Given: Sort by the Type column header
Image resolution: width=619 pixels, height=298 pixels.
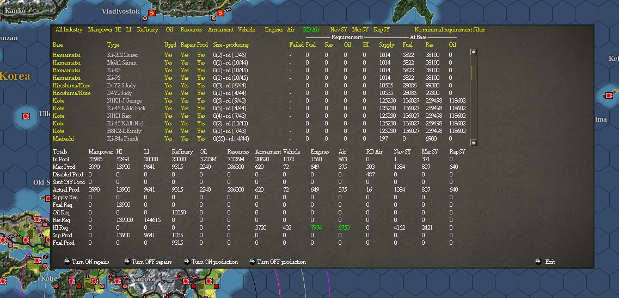Looking at the screenshot, I should [x=113, y=45].
